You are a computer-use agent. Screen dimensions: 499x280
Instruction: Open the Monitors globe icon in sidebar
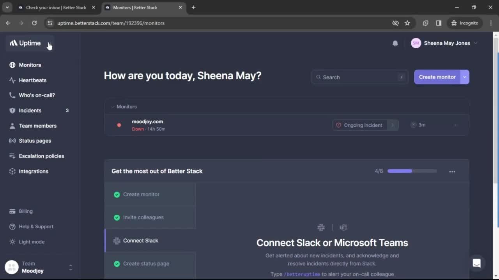coord(12,65)
